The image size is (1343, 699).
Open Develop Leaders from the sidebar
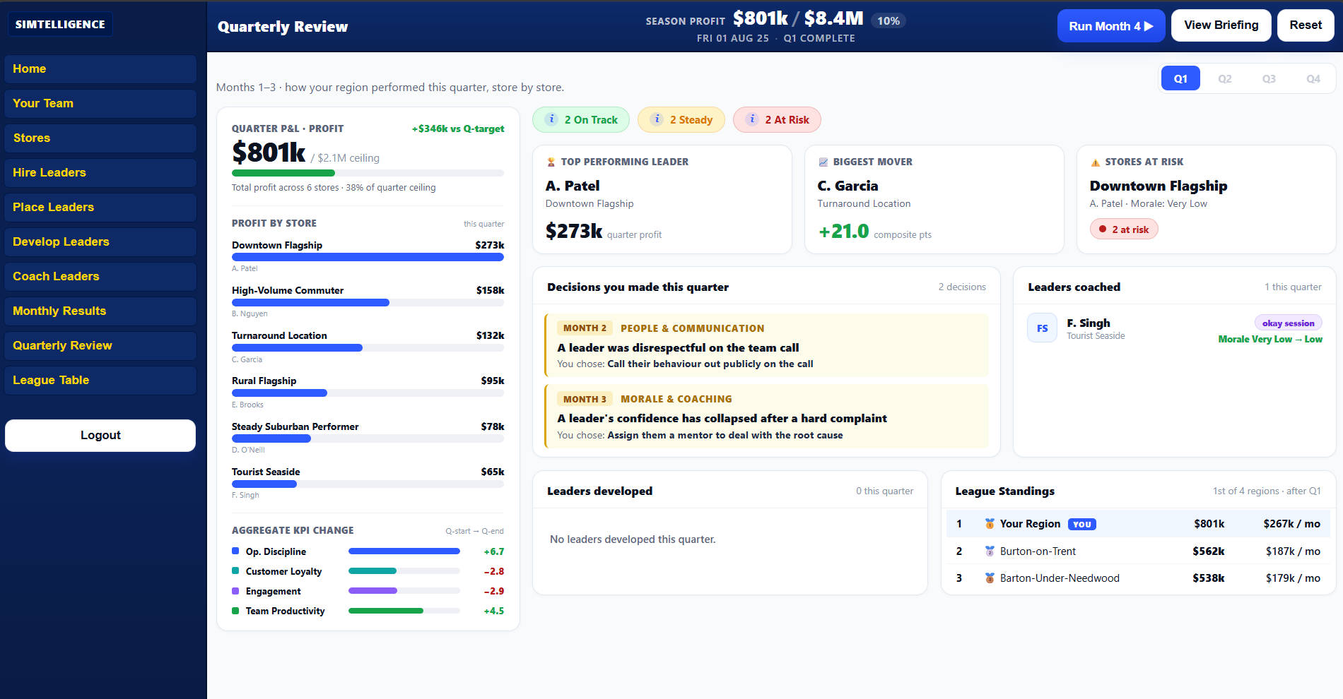pyautogui.click(x=100, y=242)
